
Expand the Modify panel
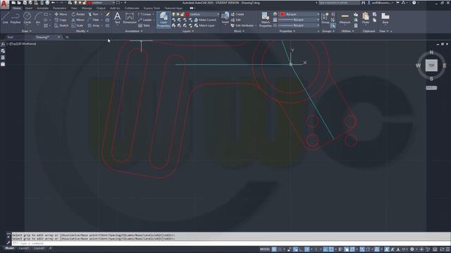[x=82, y=31]
